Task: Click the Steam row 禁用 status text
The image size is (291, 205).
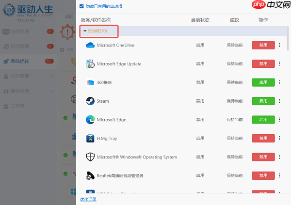Action: (x=200, y=101)
